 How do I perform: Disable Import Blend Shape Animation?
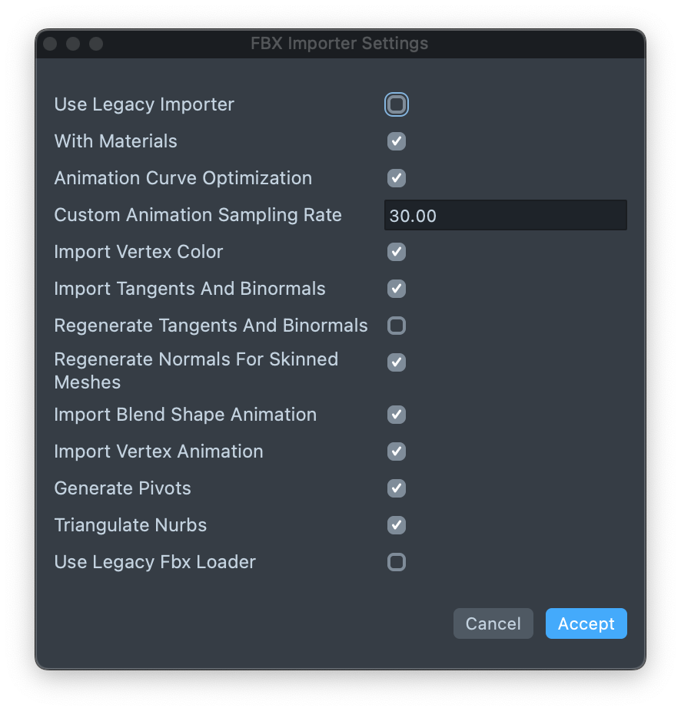[397, 415]
